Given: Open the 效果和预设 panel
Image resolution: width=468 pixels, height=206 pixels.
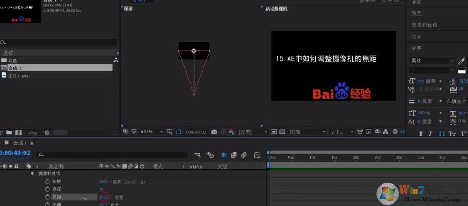Looking at the screenshot, I should [x=424, y=25].
